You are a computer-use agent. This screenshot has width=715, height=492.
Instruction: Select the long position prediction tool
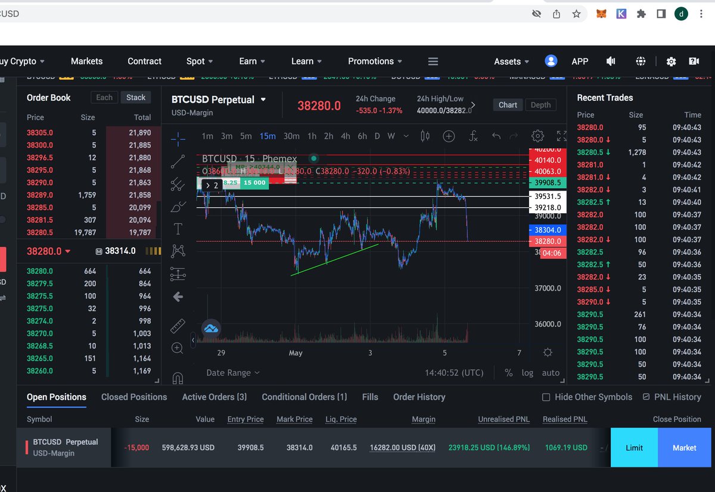click(178, 273)
